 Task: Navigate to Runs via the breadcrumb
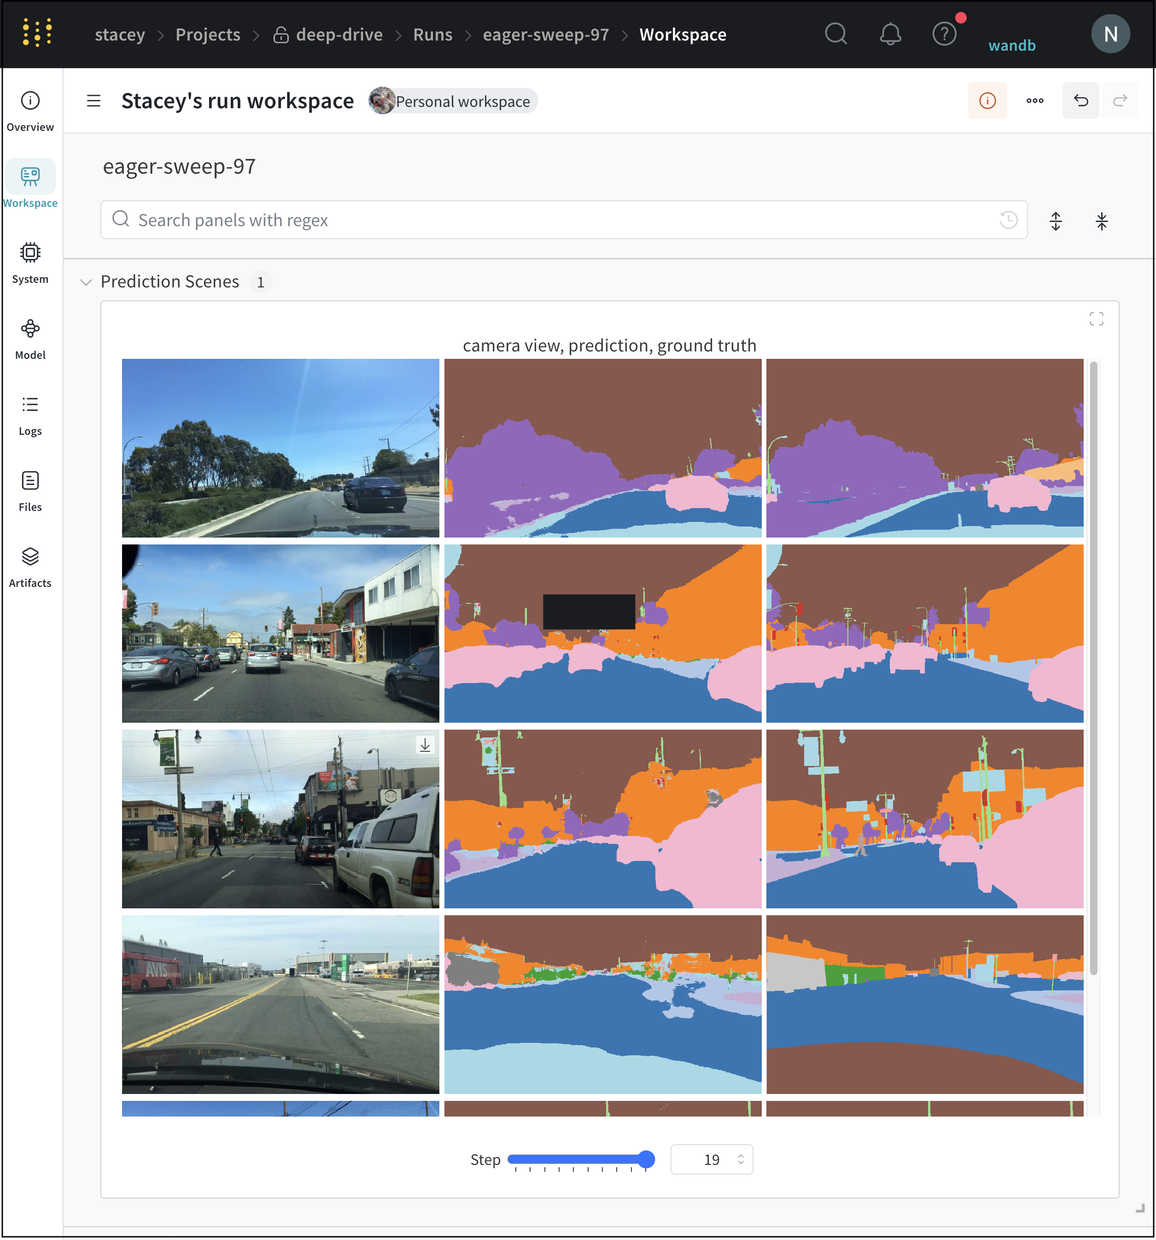pos(433,34)
